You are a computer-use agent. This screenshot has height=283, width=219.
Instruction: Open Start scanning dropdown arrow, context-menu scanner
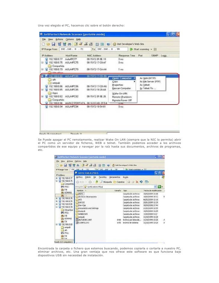click(151, 49)
